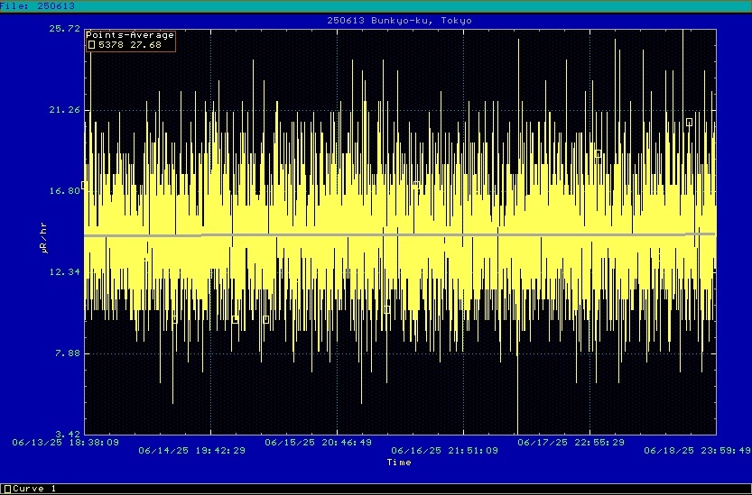Select the square data marker near 21.26 on the right
Viewport: 752px width, 495px height.
[x=689, y=122]
